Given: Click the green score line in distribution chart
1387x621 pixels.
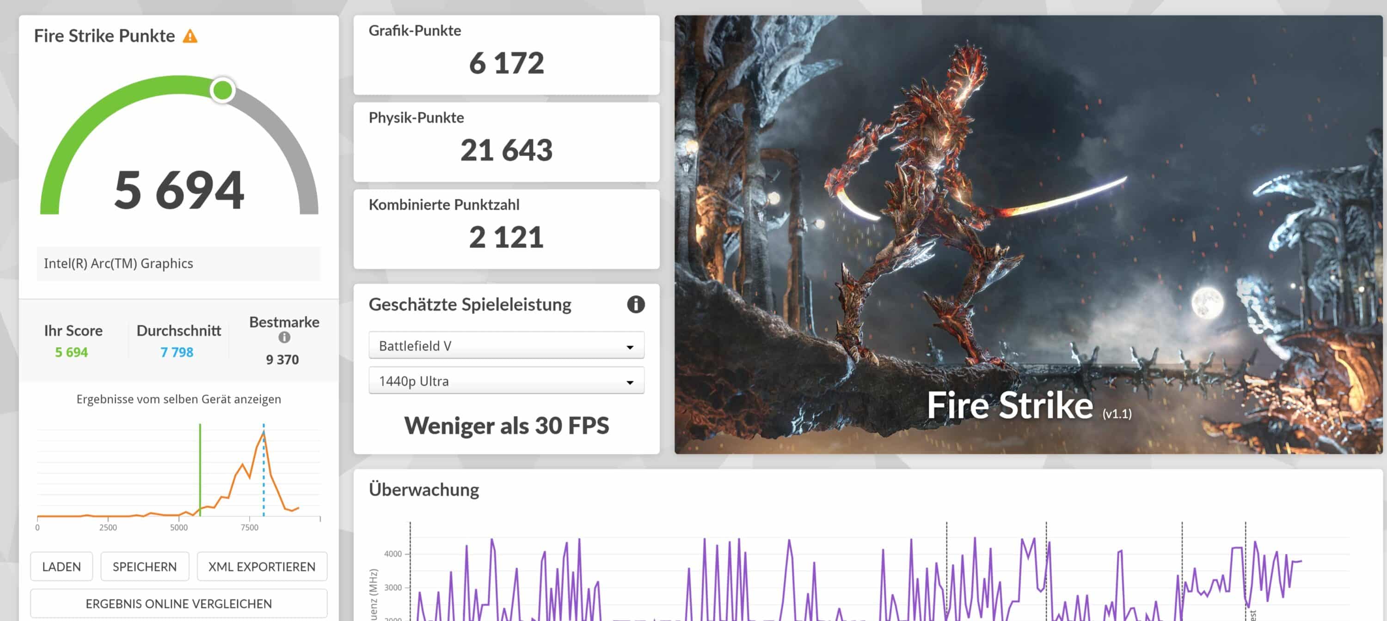Looking at the screenshot, I should (x=200, y=468).
